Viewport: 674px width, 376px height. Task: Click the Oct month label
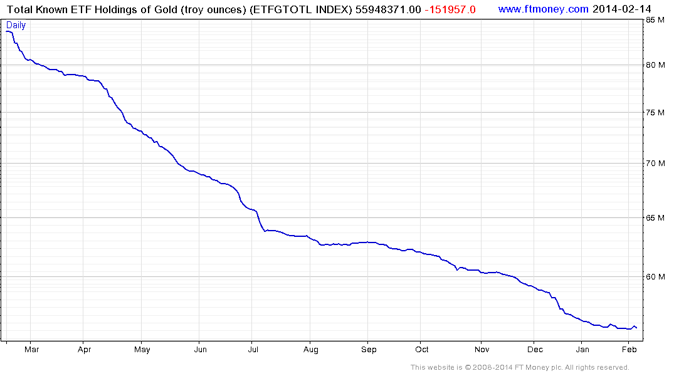coord(422,349)
